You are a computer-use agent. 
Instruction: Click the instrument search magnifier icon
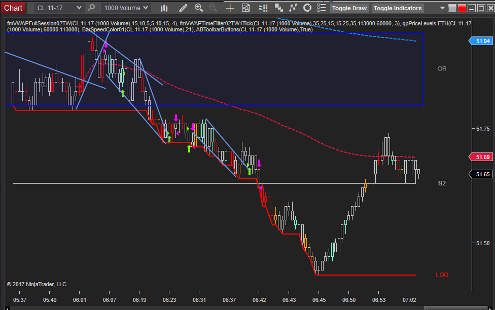(92, 8)
